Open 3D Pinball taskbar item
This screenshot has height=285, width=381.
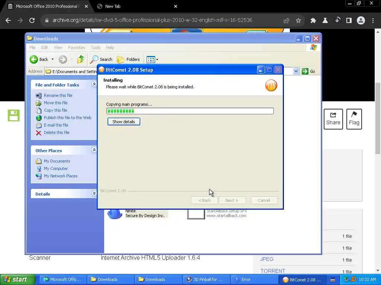tap(205, 280)
